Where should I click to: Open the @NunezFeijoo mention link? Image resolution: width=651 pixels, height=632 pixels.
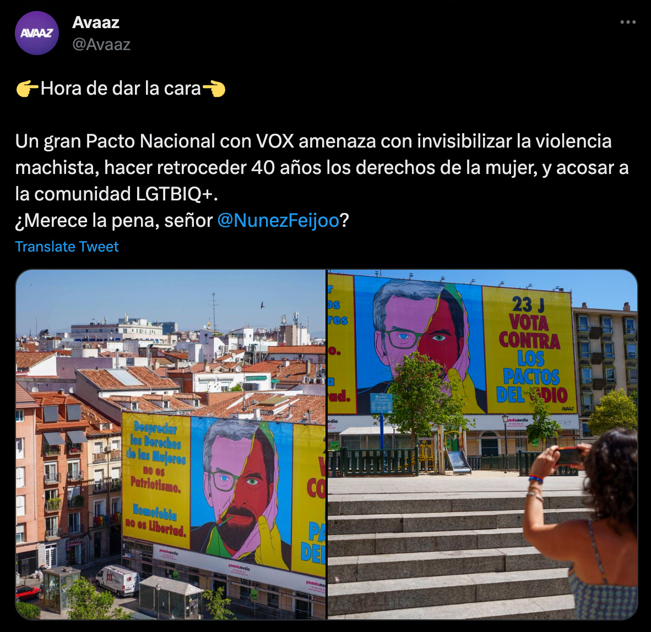(278, 220)
